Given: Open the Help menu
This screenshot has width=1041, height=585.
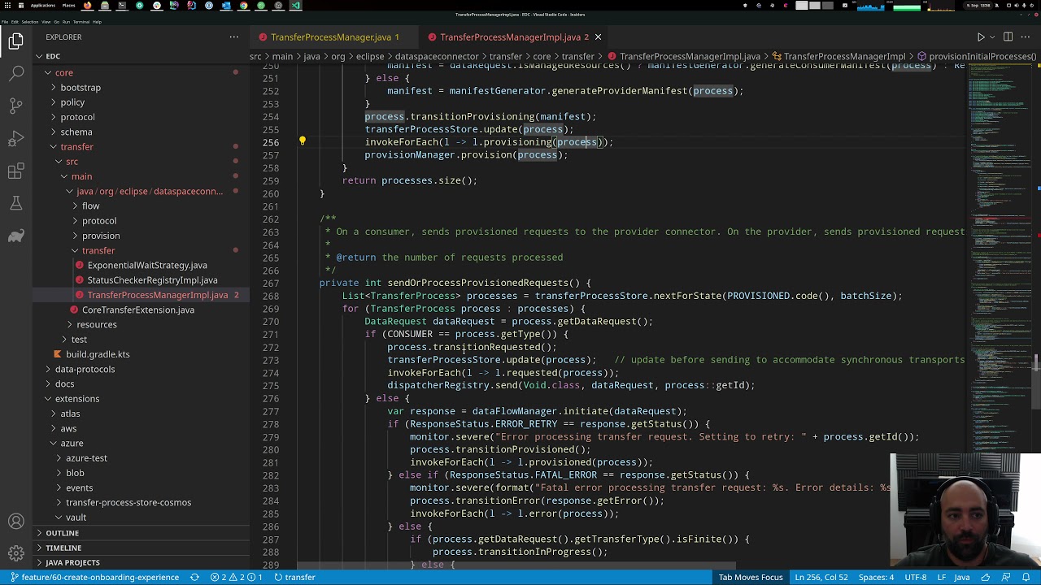Looking at the screenshot, I should coord(97,22).
